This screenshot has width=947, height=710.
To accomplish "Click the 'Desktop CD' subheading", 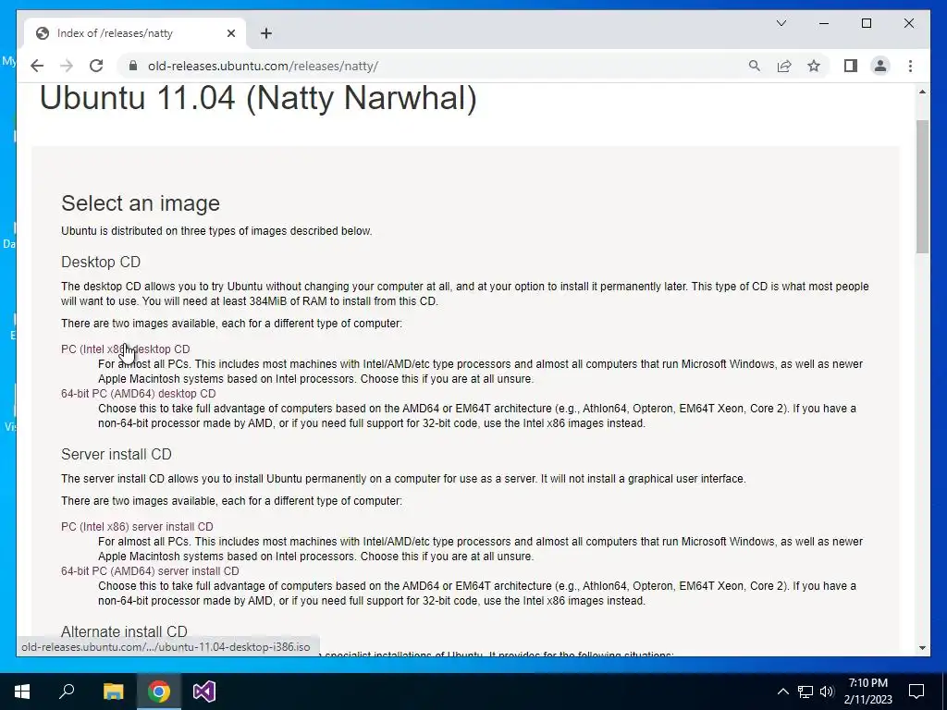I will pos(101,262).
